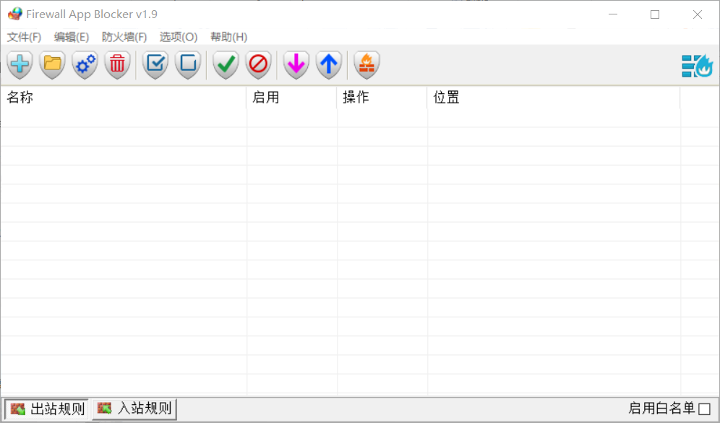
Task: Open the 防火墙(F) menu
Action: [124, 37]
